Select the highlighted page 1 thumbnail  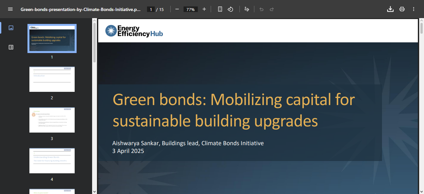(x=52, y=38)
